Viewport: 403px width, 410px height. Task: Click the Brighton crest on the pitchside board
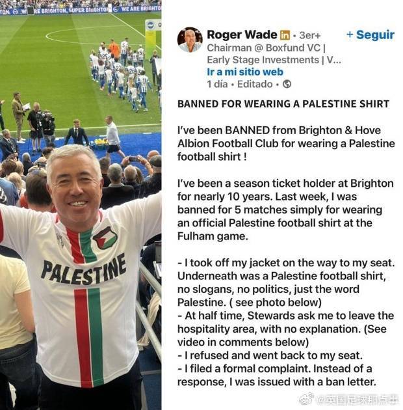150,25
